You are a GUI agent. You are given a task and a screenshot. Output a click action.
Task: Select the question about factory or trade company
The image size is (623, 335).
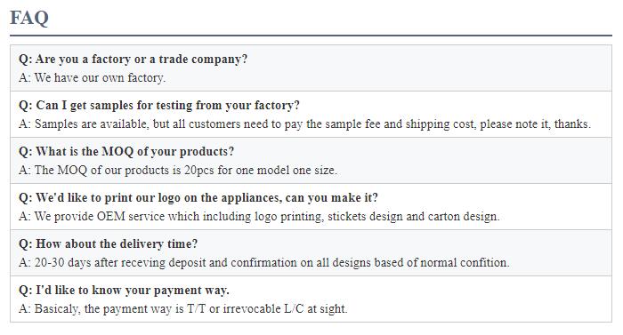coord(133,60)
